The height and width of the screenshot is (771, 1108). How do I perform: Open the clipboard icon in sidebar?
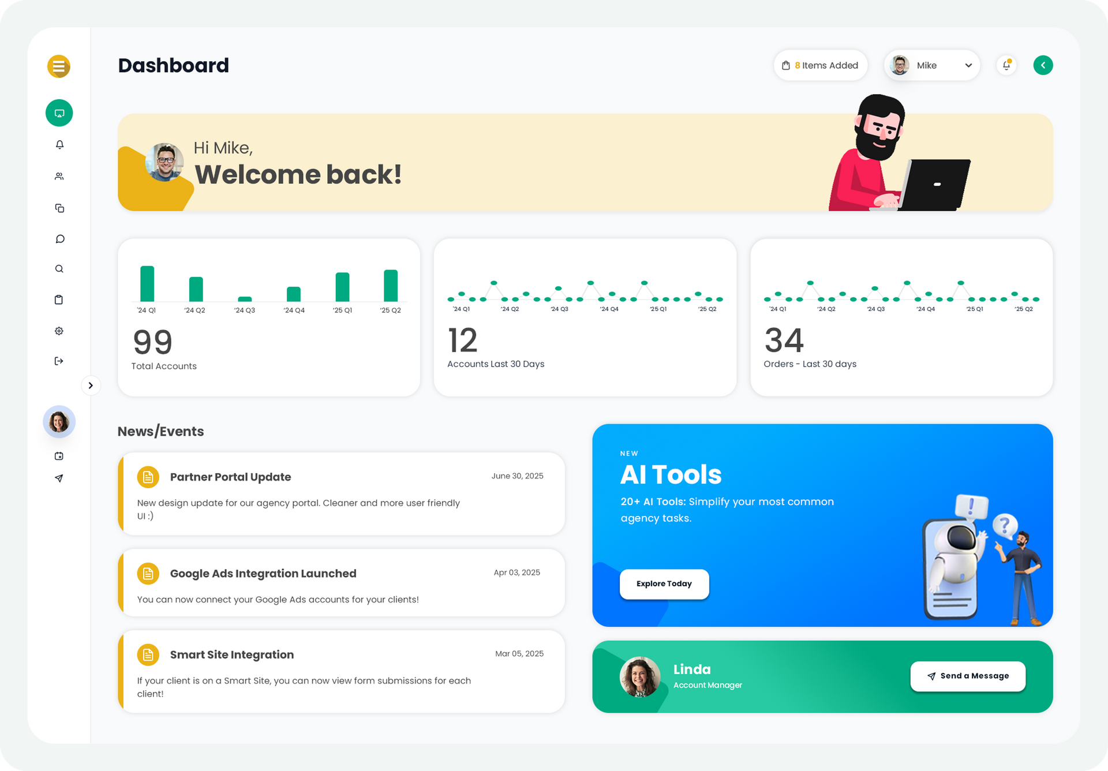pyautogui.click(x=59, y=300)
